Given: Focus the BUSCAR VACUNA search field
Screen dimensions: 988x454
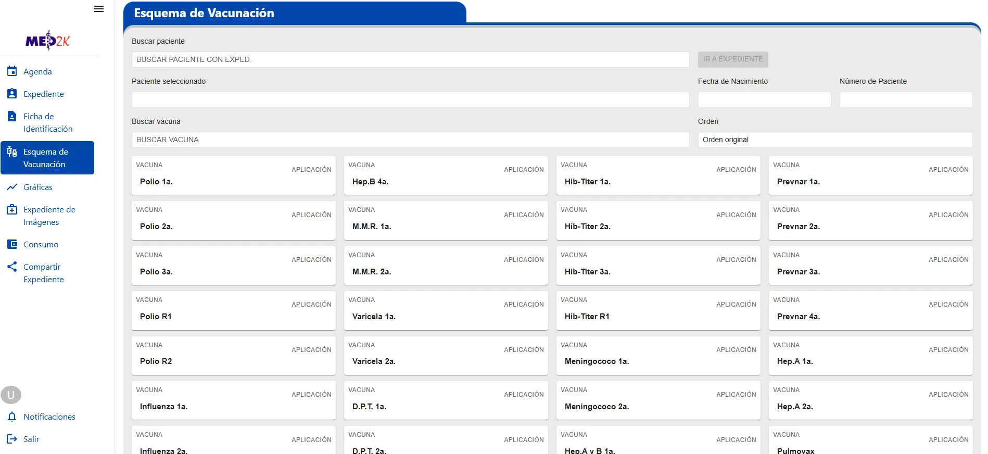Looking at the screenshot, I should click(411, 140).
